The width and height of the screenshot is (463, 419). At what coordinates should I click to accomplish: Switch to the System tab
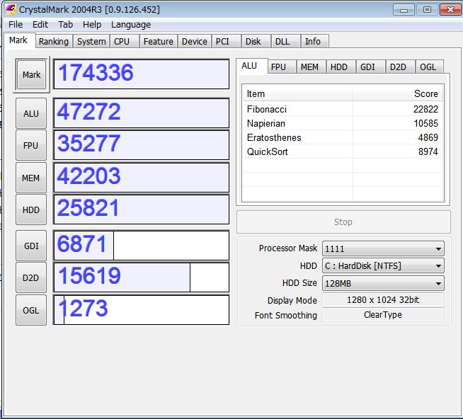[x=91, y=42]
